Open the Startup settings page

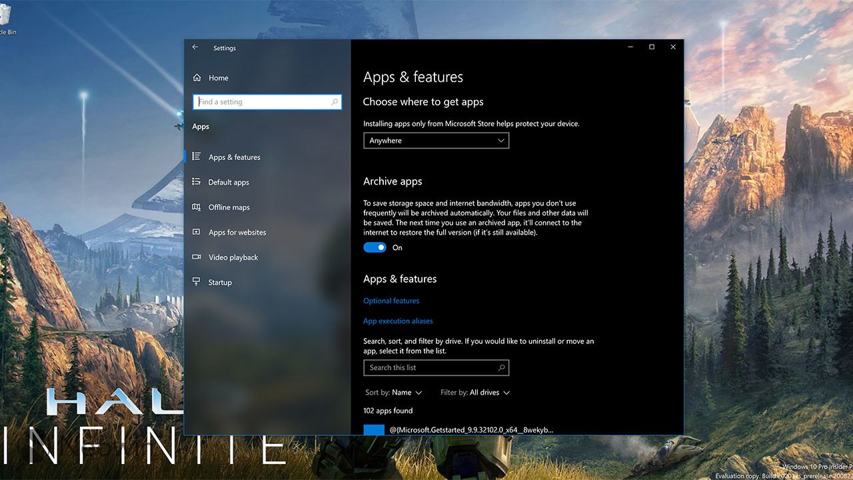[220, 283]
